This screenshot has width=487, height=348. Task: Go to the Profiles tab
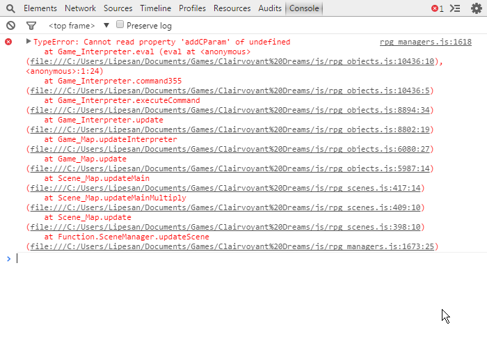pyautogui.click(x=192, y=8)
